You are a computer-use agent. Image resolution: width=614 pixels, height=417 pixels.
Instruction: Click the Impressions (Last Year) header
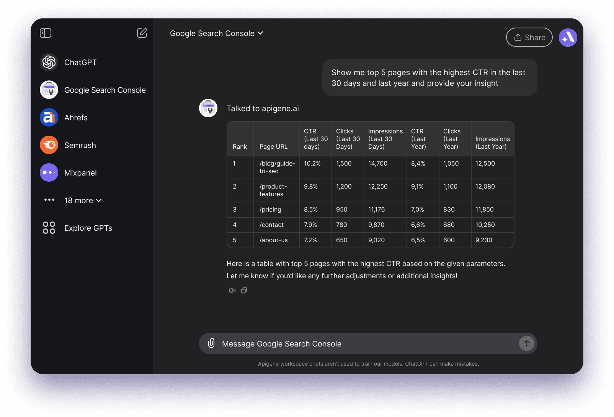493,139
